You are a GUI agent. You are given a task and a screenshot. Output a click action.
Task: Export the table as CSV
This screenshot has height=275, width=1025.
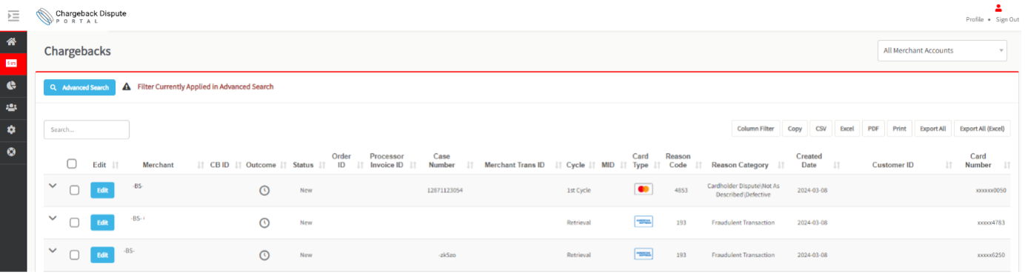pos(821,129)
